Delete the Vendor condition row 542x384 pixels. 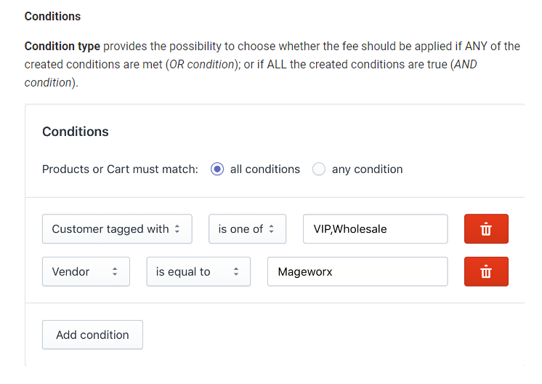click(x=486, y=272)
